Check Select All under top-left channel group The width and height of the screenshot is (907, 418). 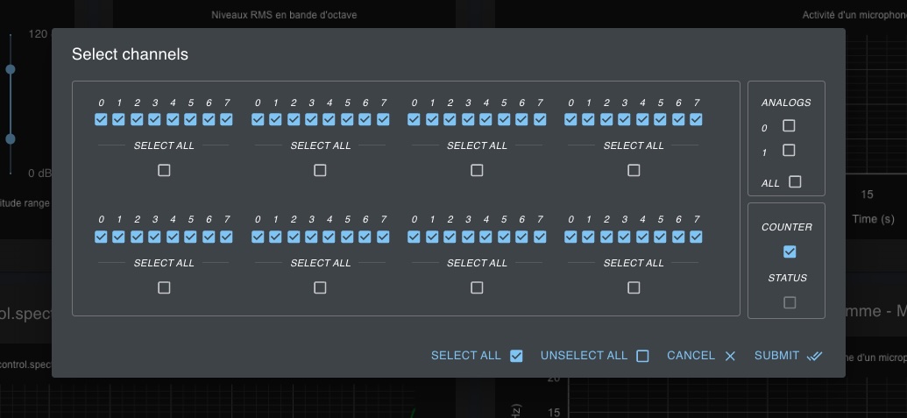(x=164, y=170)
